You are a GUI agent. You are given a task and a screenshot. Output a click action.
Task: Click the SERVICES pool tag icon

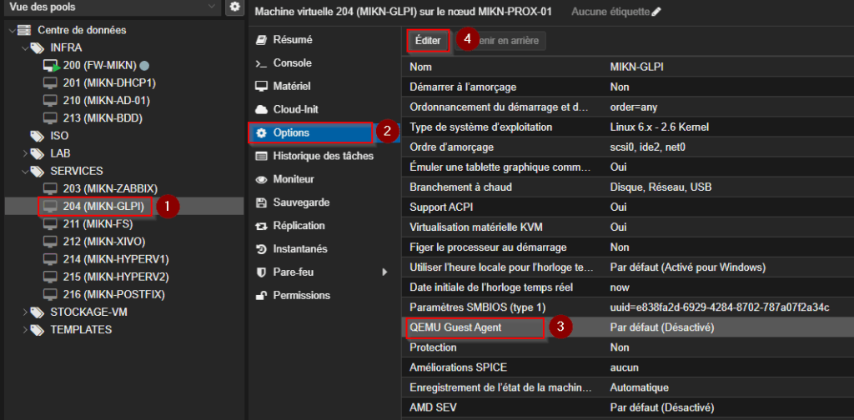(37, 172)
